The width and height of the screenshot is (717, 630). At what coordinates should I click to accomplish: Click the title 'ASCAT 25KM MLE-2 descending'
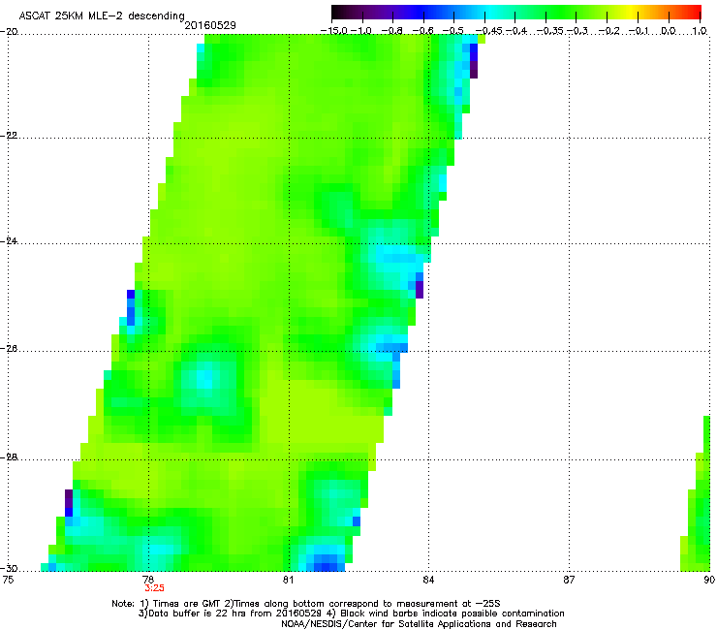coord(102,16)
